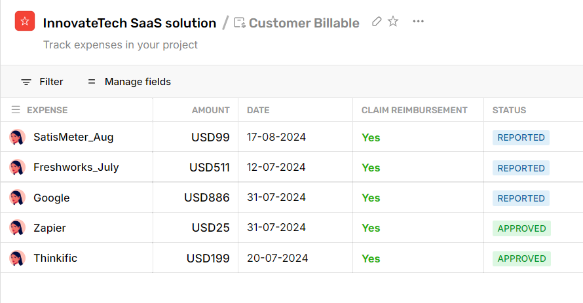Screen dimensions: 583x303
Task: Click the red star project icon
Action: 25,22
